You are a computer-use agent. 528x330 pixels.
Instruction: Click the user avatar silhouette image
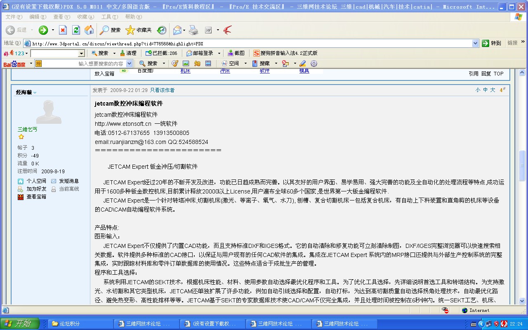coord(49,111)
